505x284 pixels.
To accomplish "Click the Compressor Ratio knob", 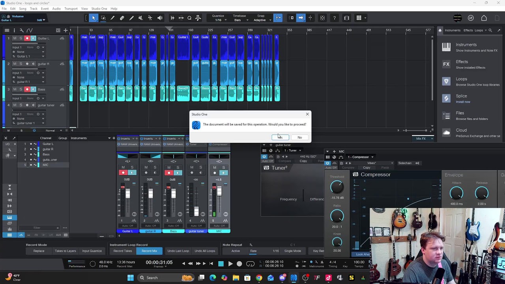I will [x=337, y=216].
